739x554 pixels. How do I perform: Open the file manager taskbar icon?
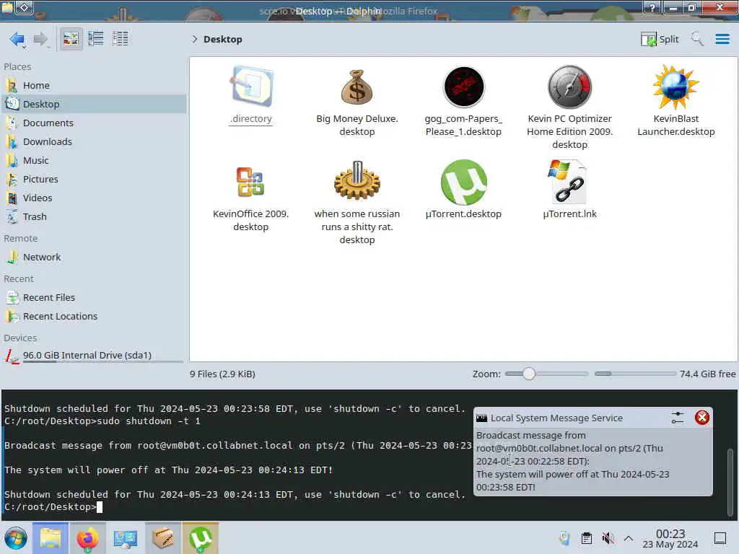pos(51,538)
